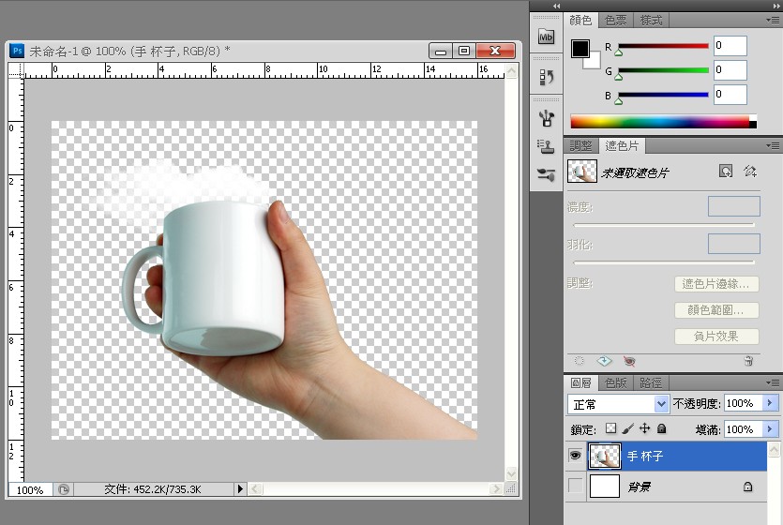Click the 顏色範圍 button
The height and width of the screenshot is (525, 783).
click(x=716, y=310)
